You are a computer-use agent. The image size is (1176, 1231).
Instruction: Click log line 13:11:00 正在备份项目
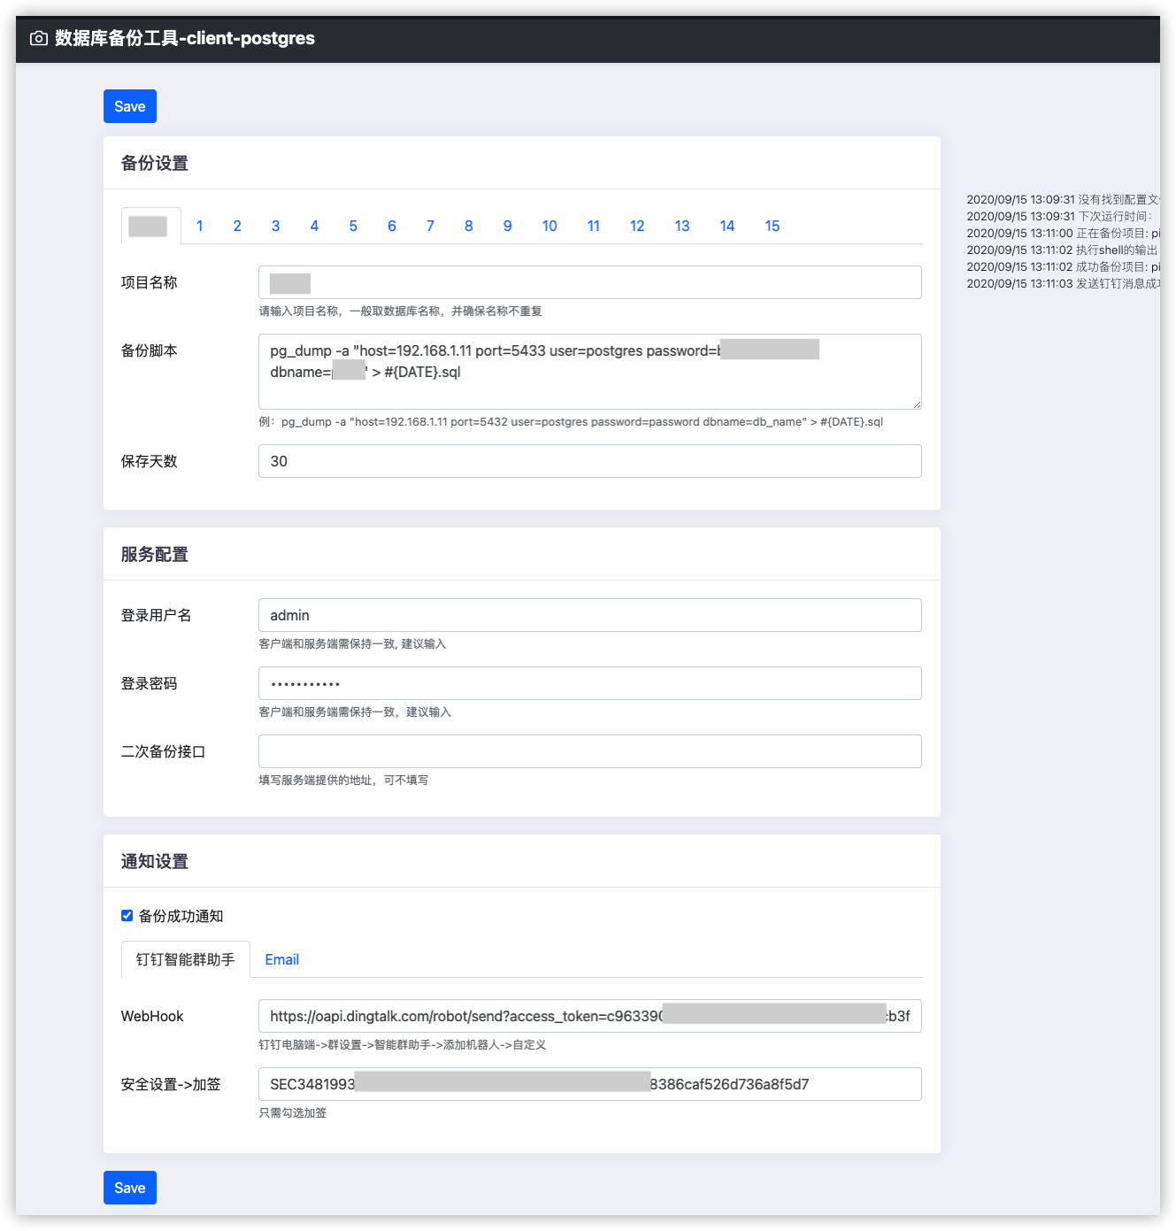1063,234
